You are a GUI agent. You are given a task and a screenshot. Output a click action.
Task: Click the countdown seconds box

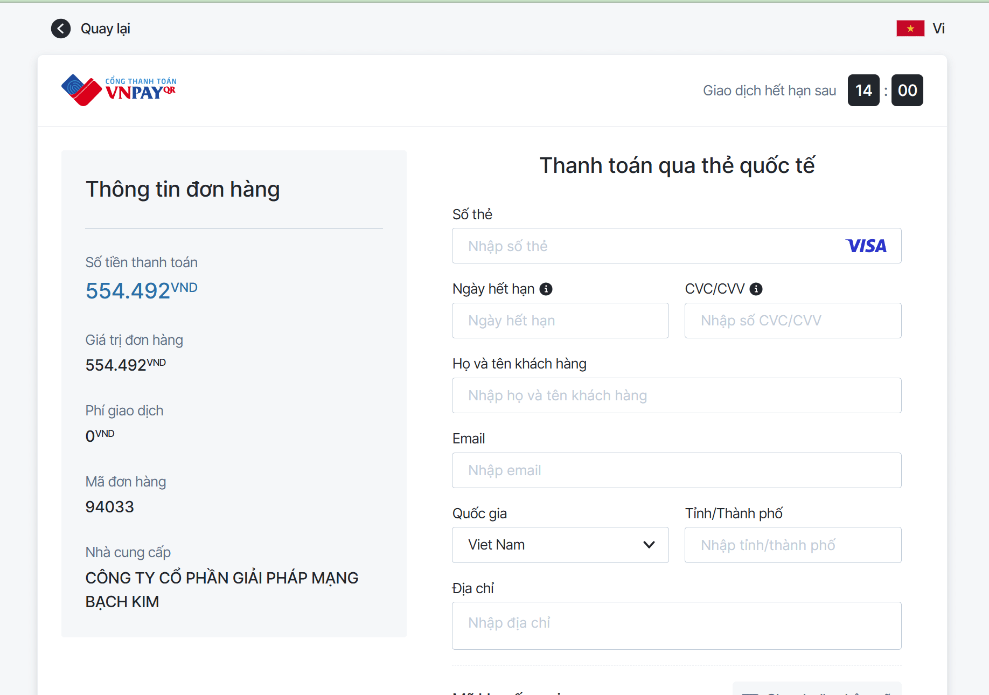pyautogui.click(x=907, y=91)
